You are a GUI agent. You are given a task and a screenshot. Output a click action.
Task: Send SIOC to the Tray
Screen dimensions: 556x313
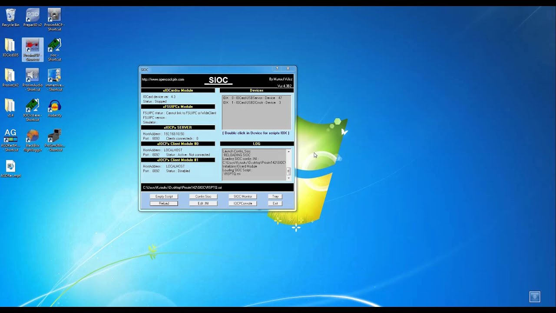[275, 196]
